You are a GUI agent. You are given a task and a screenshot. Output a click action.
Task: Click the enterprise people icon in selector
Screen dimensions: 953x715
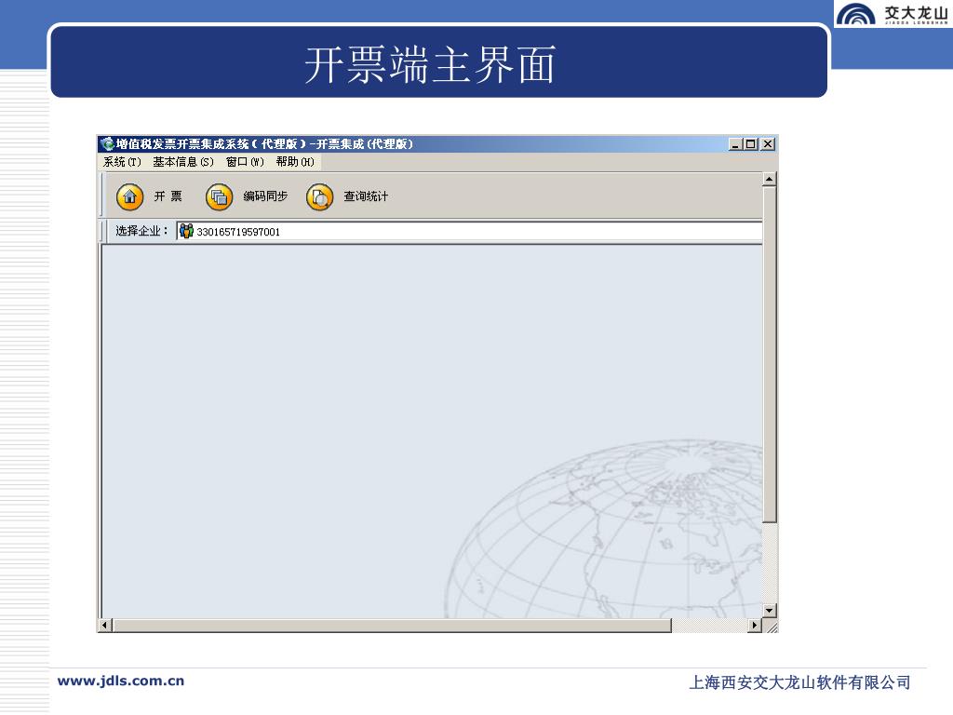pos(186,231)
